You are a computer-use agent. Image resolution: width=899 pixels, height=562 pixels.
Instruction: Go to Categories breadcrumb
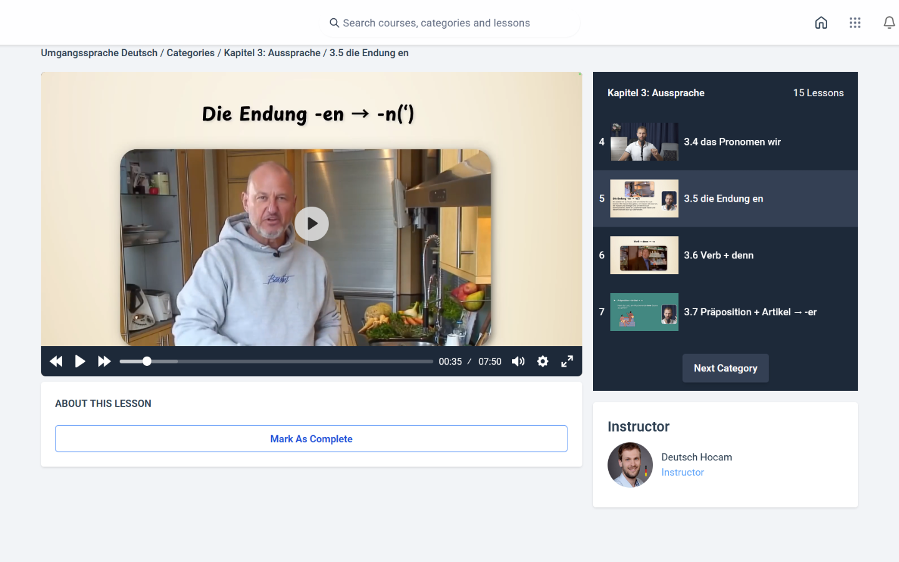tap(190, 53)
